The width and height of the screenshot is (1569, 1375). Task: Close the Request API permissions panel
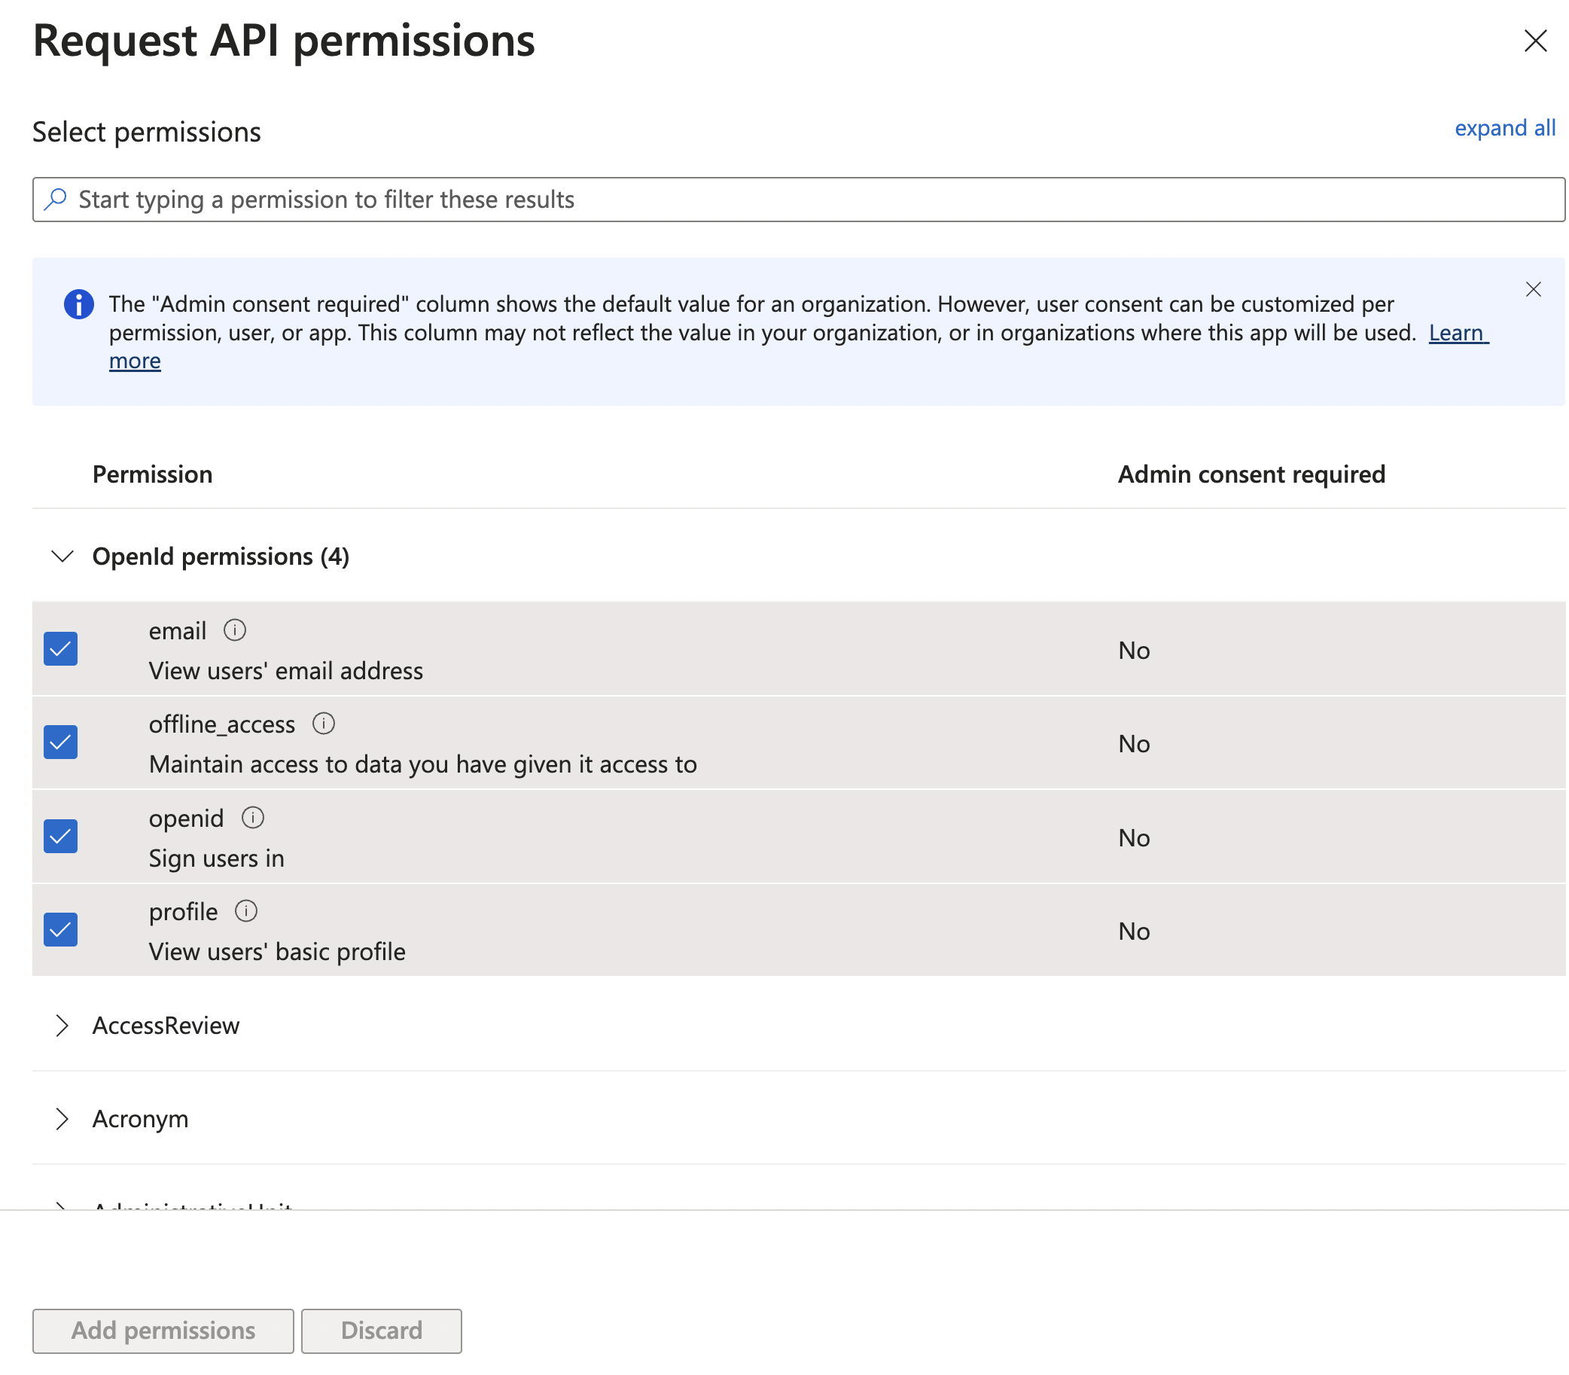pos(1534,41)
